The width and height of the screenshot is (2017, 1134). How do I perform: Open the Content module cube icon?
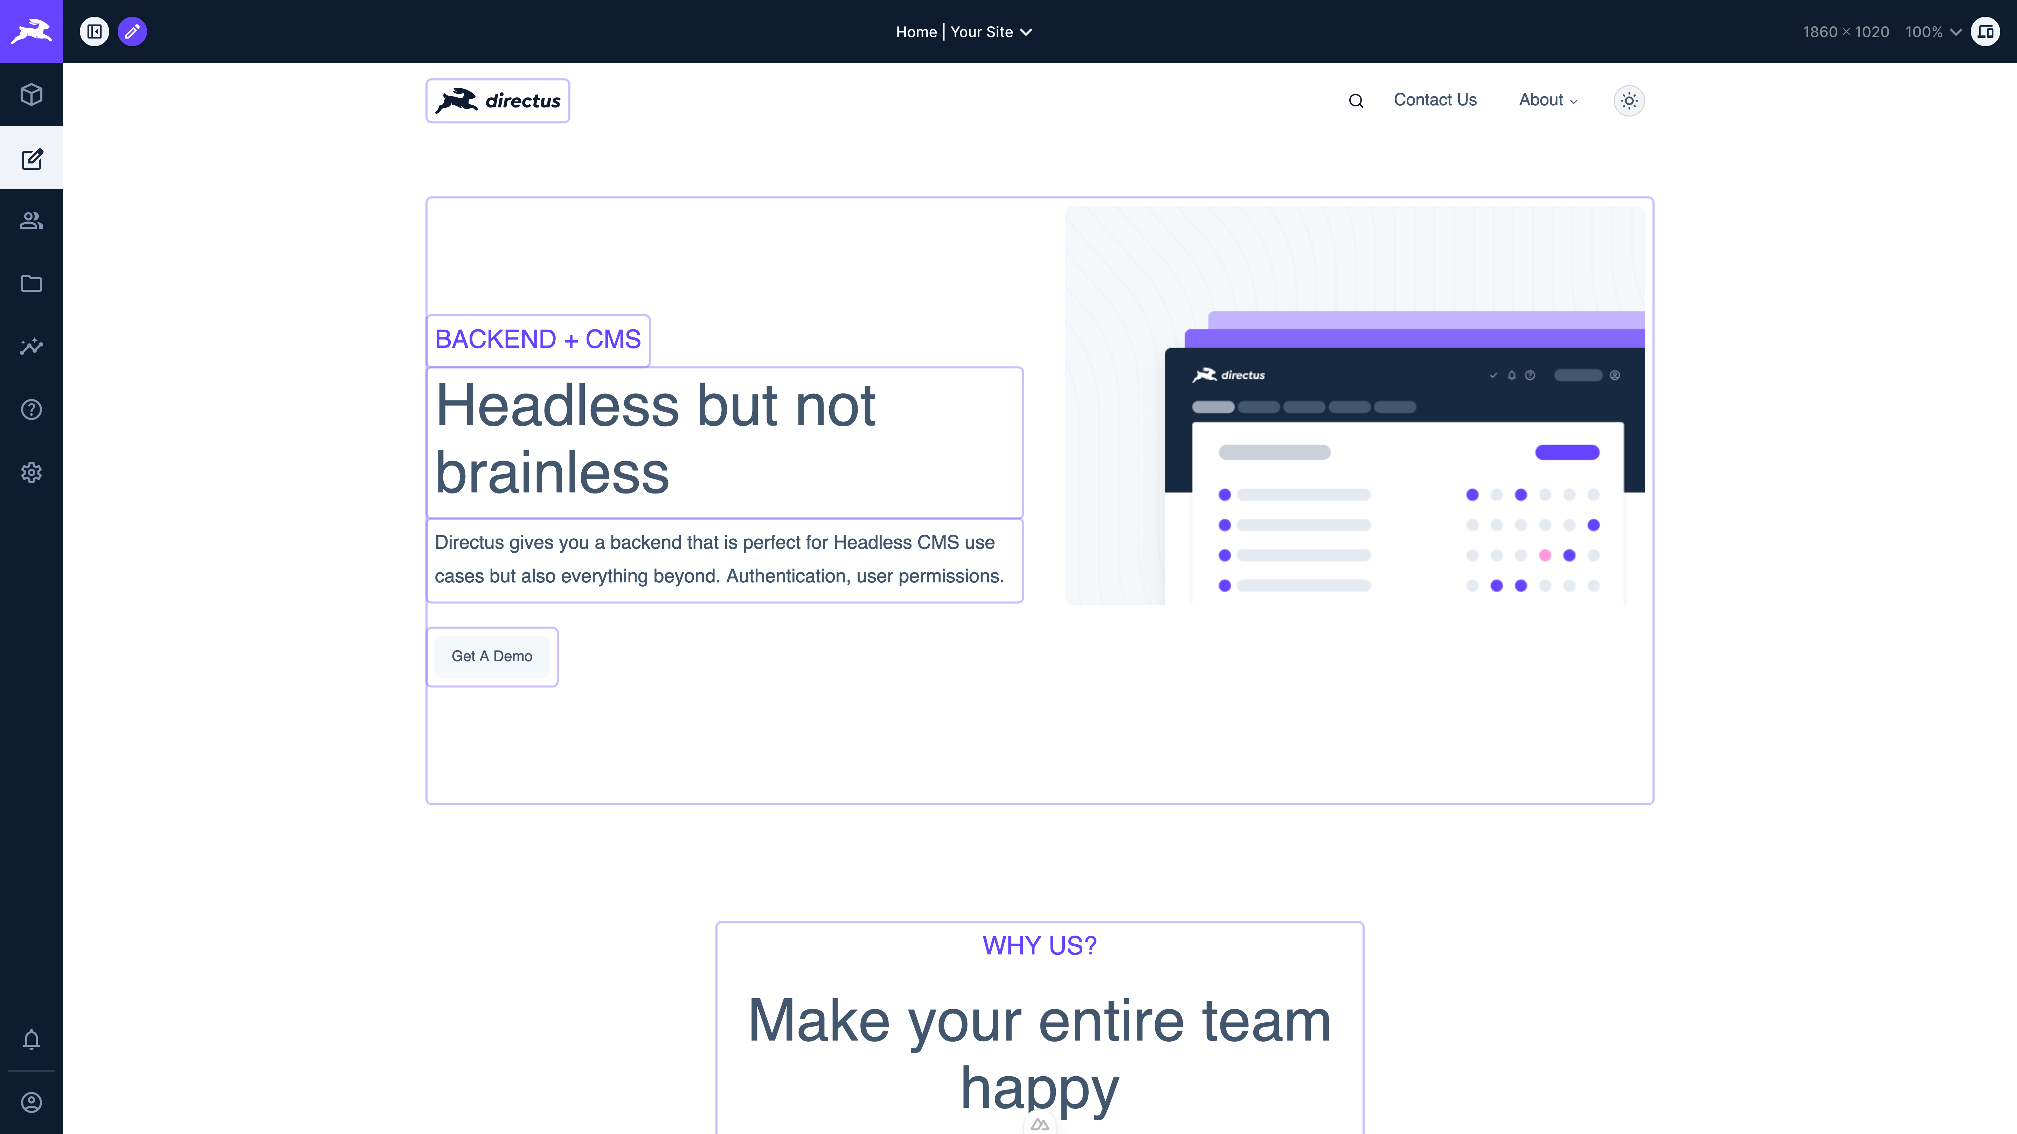tap(31, 95)
